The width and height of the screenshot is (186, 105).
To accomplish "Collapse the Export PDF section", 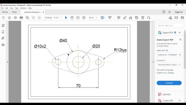I will 180,32.
